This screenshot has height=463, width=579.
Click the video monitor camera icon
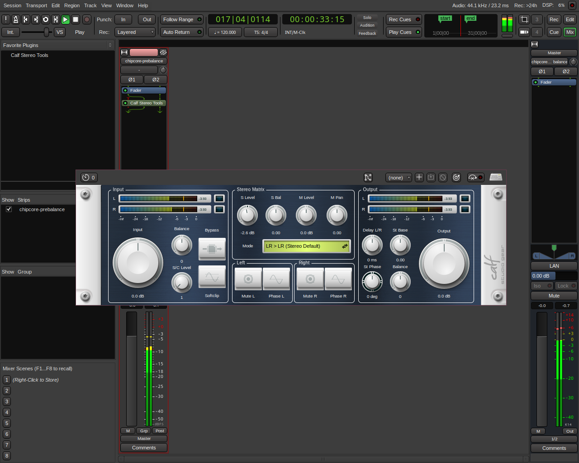[524, 32]
